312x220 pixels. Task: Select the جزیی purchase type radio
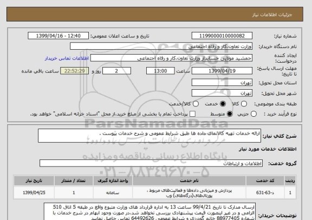pyautogui.click(x=253, y=114)
